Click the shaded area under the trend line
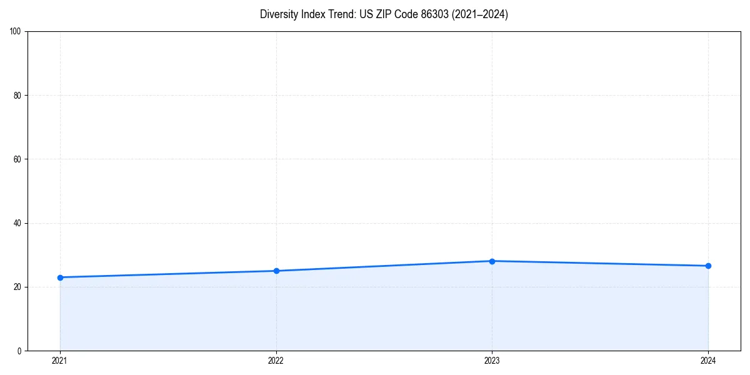750x375 pixels. (375, 312)
